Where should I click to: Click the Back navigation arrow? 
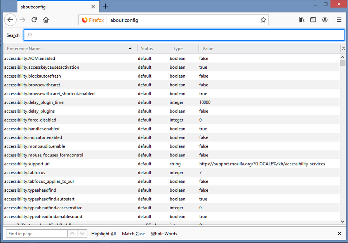tap(10, 19)
